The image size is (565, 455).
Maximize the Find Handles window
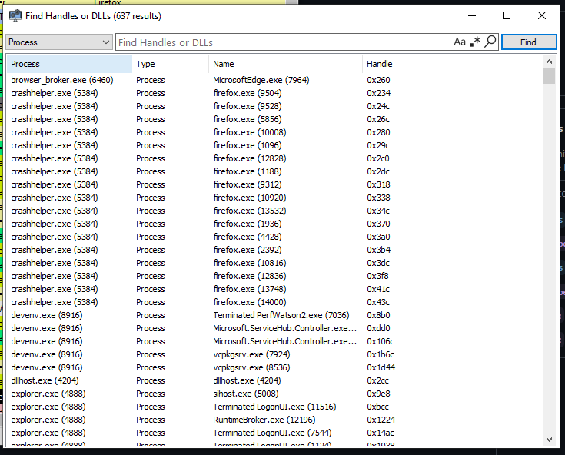coord(507,15)
